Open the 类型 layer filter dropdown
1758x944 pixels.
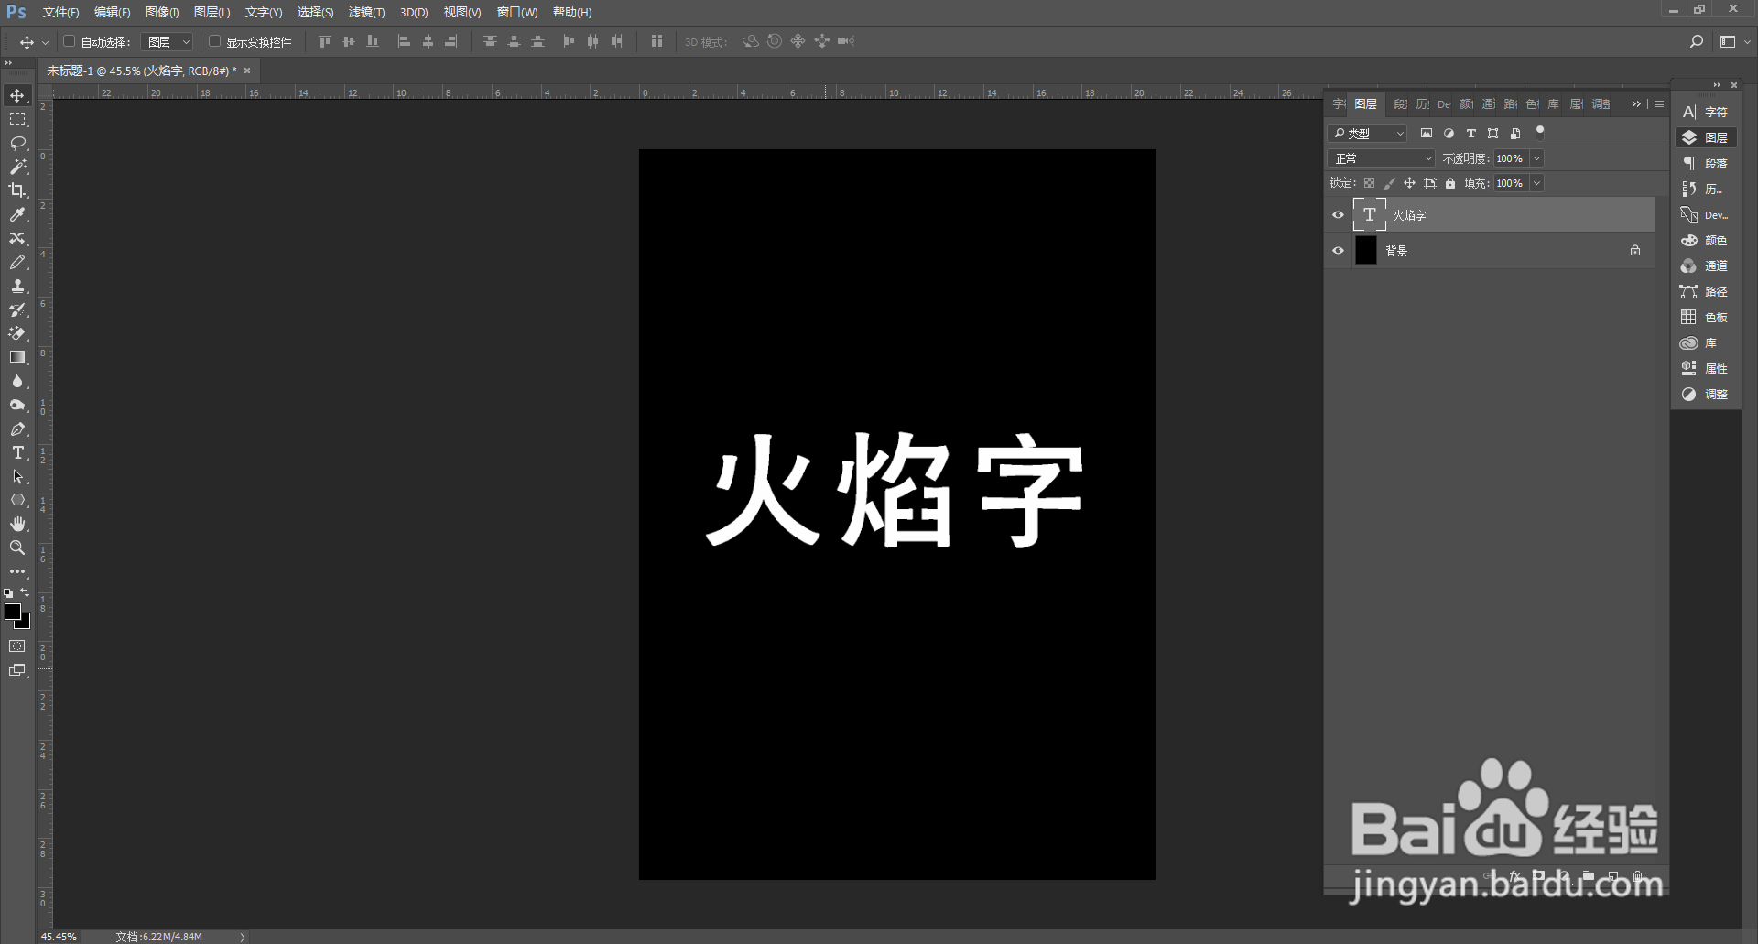tap(1368, 133)
